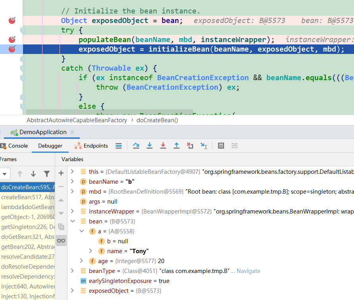Close the DemoApplication tab
The height and width of the screenshot is (300, 354).
(x=72, y=132)
